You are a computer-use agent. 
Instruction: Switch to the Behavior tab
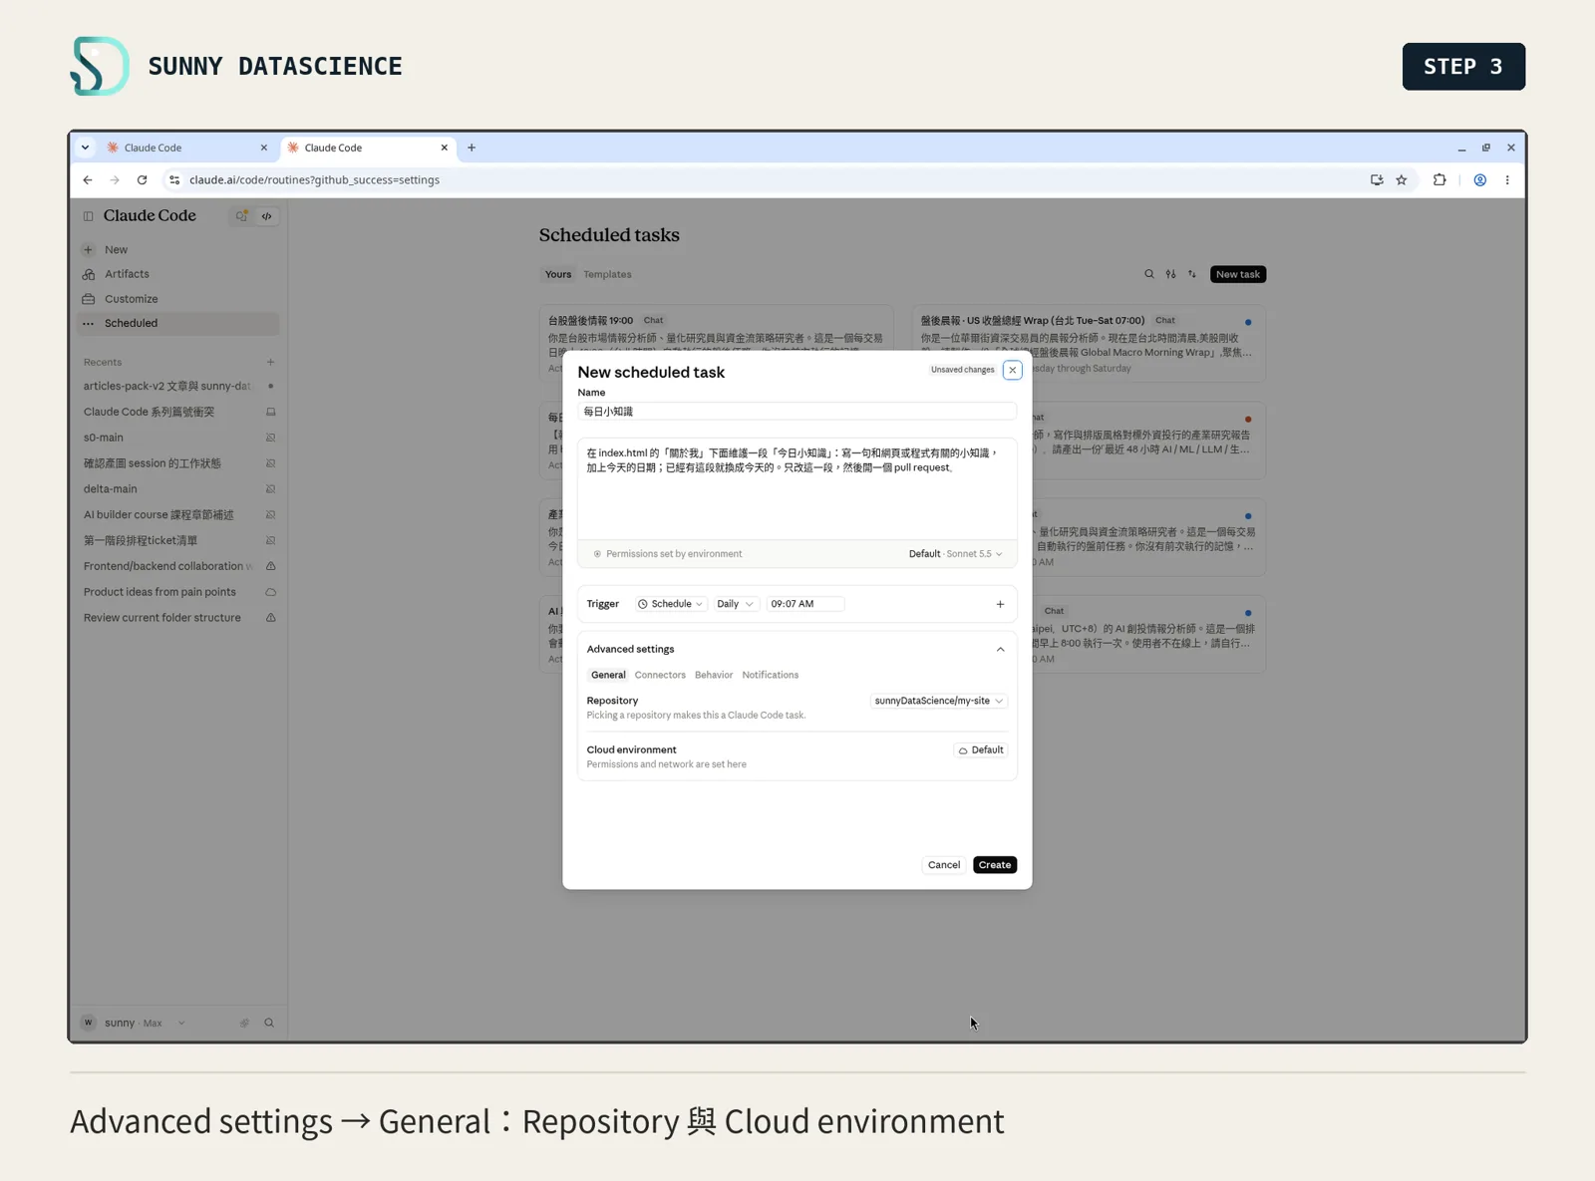[714, 675]
